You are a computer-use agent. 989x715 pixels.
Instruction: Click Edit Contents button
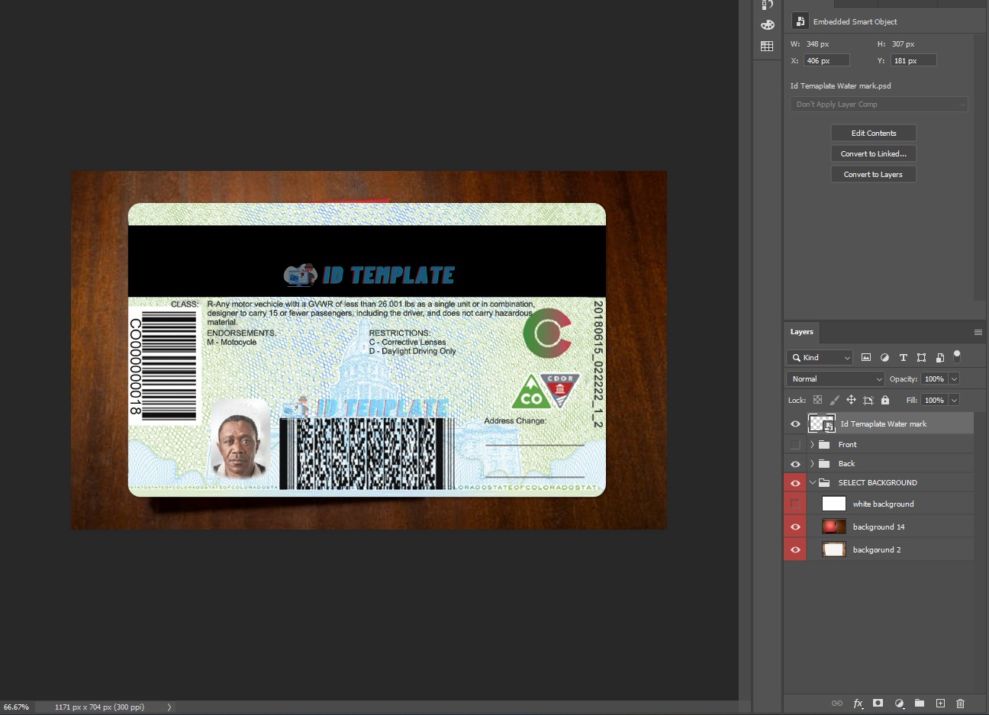[x=874, y=133]
